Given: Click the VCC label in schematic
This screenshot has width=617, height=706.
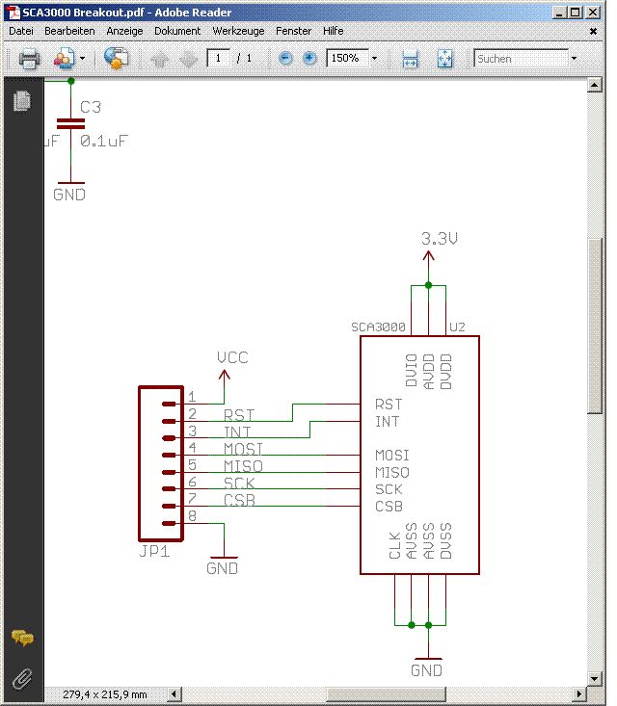Looking at the screenshot, I should (x=232, y=357).
